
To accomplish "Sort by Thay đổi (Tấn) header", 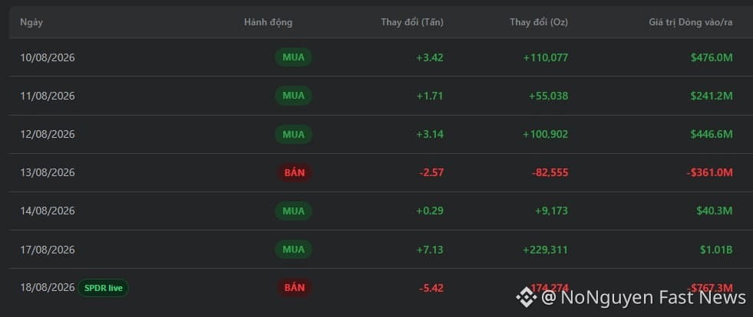I will click(x=412, y=22).
